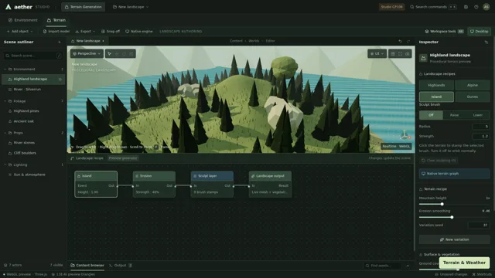Click the redo arrow above the viewport
The height and width of the screenshot is (278, 495).
point(408,41)
